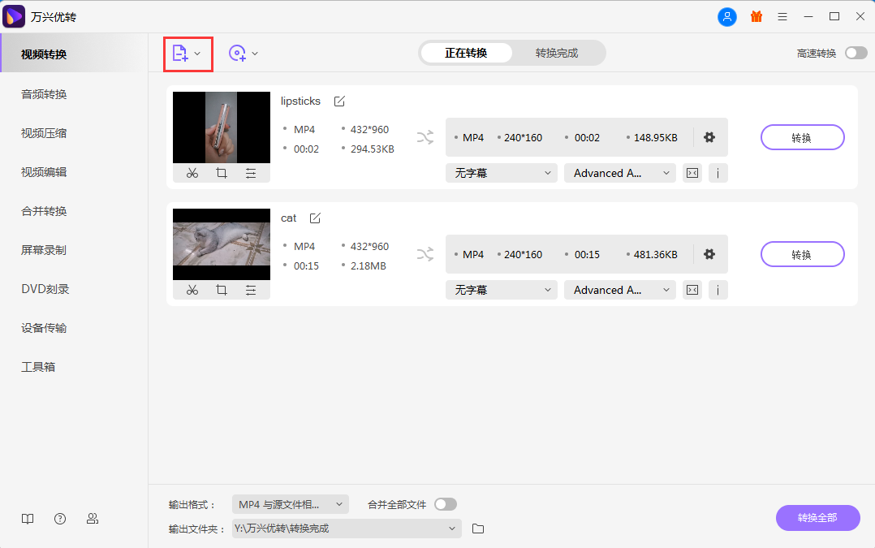Open the crop tool for the cat video
The image size is (875, 548).
click(221, 290)
